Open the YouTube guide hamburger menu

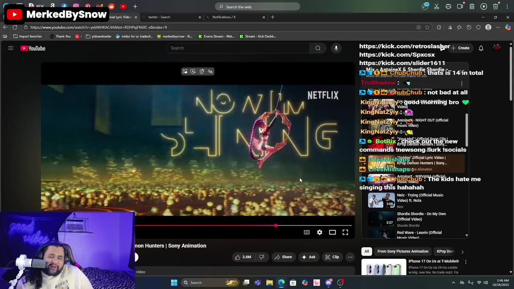(11, 48)
